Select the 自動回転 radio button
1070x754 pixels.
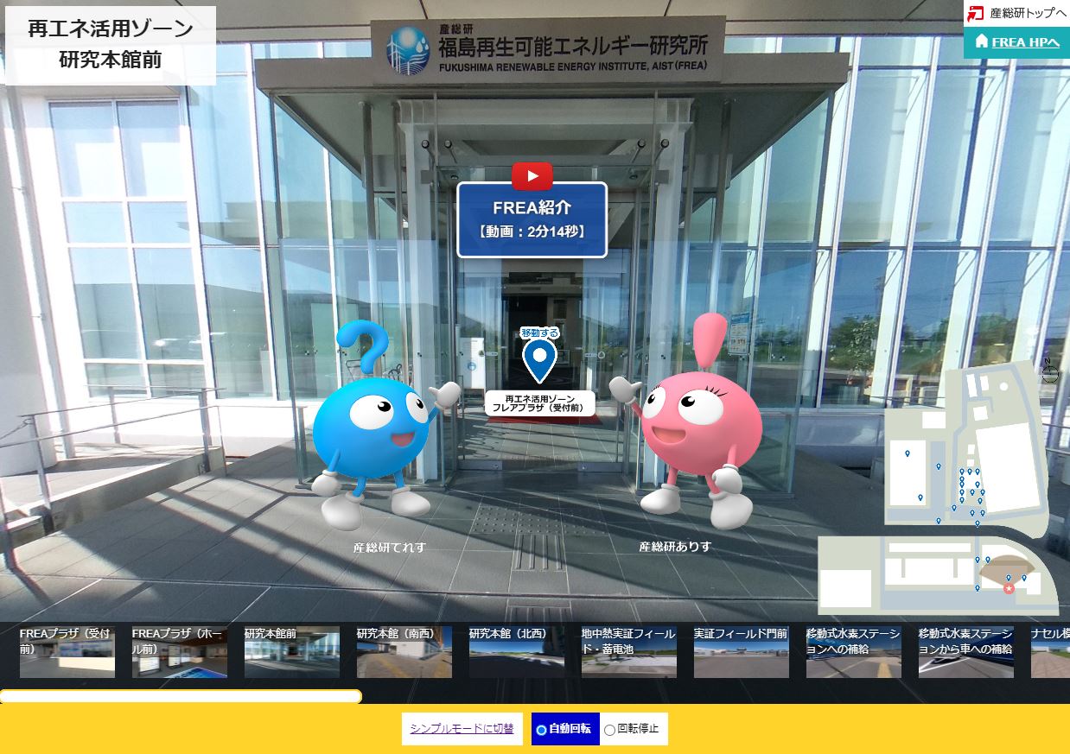point(541,730)
